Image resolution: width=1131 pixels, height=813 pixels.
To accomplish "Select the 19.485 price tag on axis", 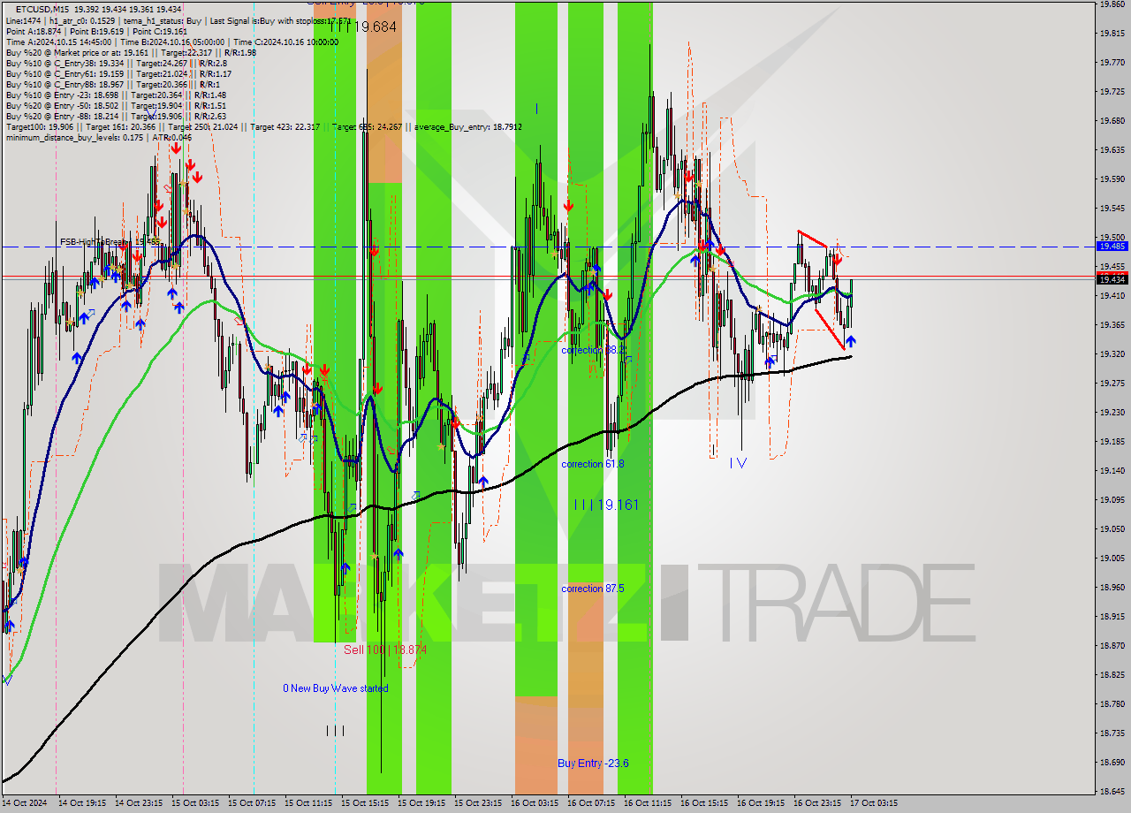I will [1112, 247].
